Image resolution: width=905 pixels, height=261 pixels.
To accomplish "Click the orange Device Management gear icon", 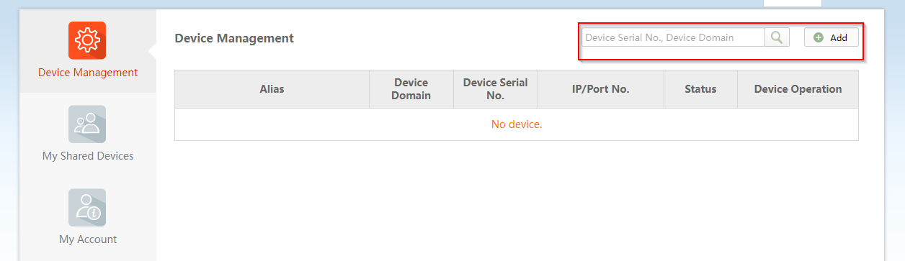I will coord(87,40).
